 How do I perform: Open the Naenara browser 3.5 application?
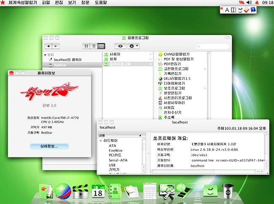tap(174, 78)
